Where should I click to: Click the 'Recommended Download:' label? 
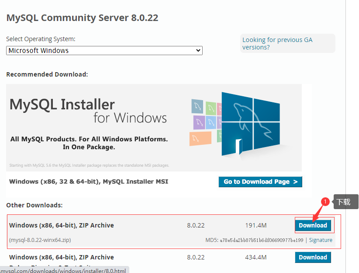tap(47, 74)
